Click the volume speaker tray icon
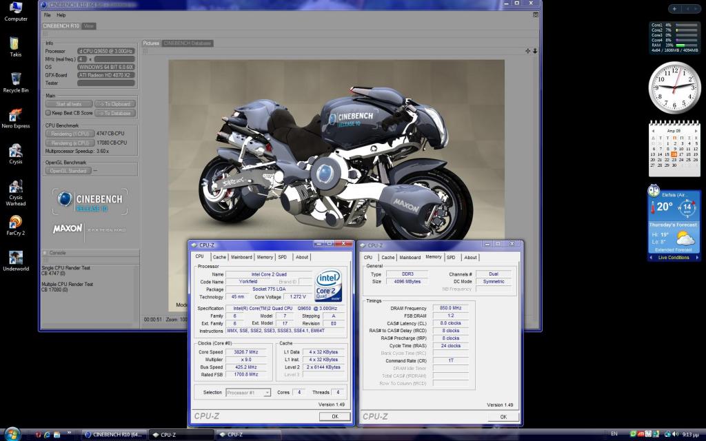 tap(675, 434)
